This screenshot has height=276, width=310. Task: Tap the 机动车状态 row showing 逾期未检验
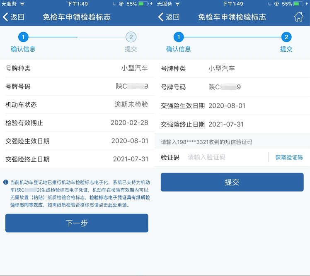pyautogui.click(x=77, y=105)
